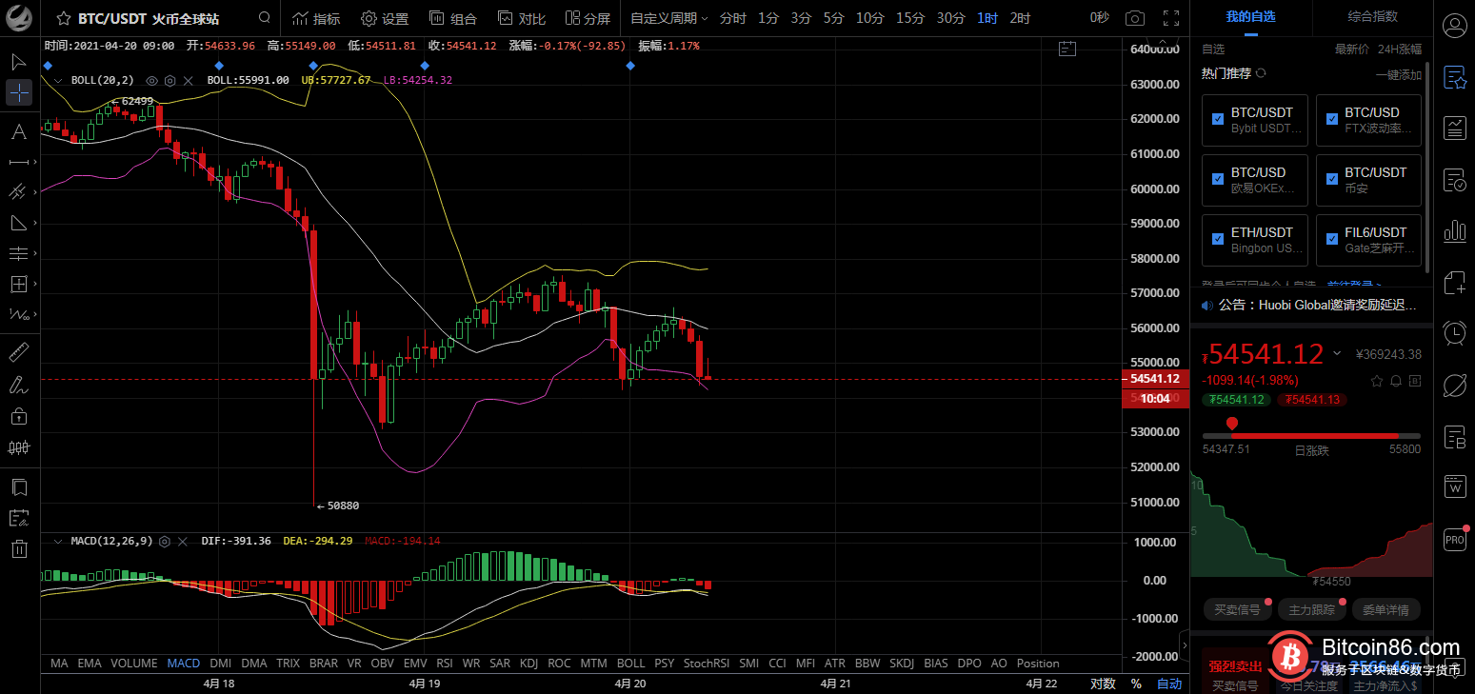Click the red daily price range slider marker
Screen dimensions: 1475x694
(x=1231, y=424)
